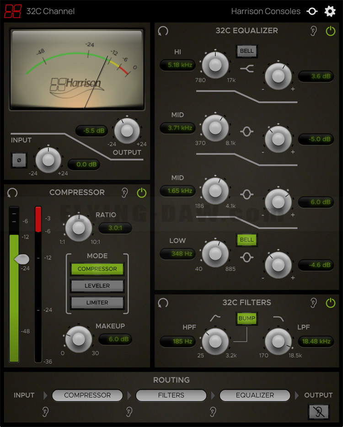Click the HPF frequency knob

tap(215, 341)
